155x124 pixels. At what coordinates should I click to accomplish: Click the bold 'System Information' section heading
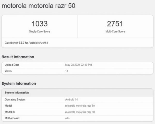[x=19, y=83]
